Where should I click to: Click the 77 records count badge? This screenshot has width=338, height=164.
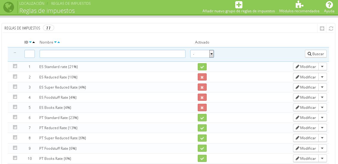(49, 28)
